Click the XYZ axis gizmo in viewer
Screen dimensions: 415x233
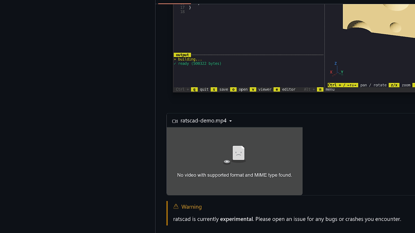pyautogui.click(x=337, y=68)
